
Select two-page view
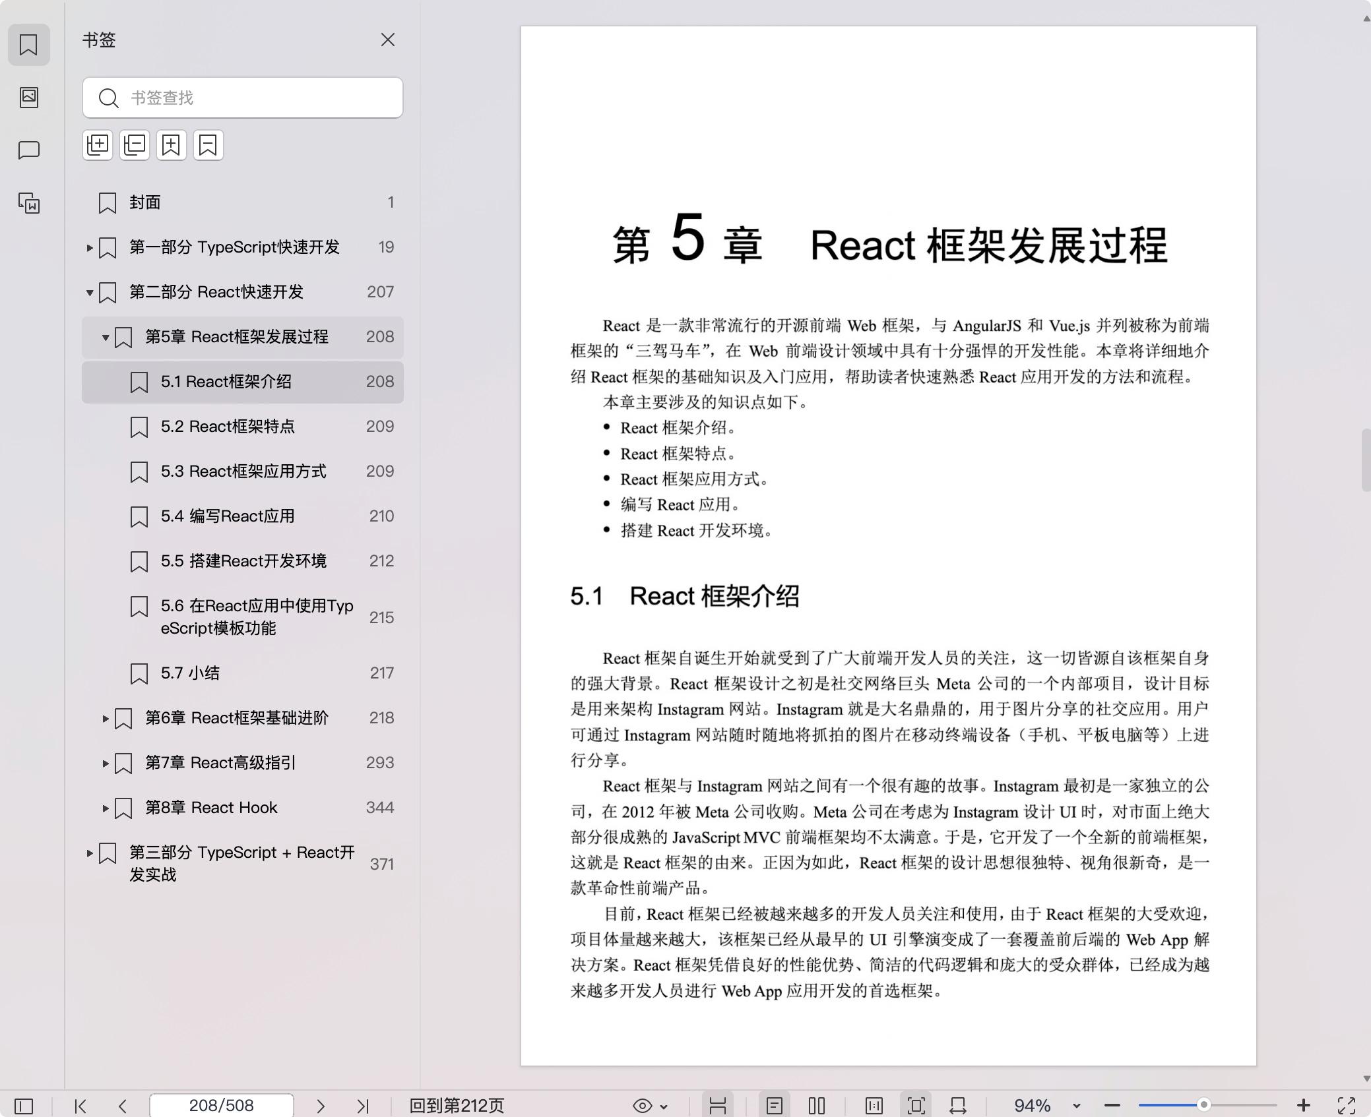tap(817, 1106)
